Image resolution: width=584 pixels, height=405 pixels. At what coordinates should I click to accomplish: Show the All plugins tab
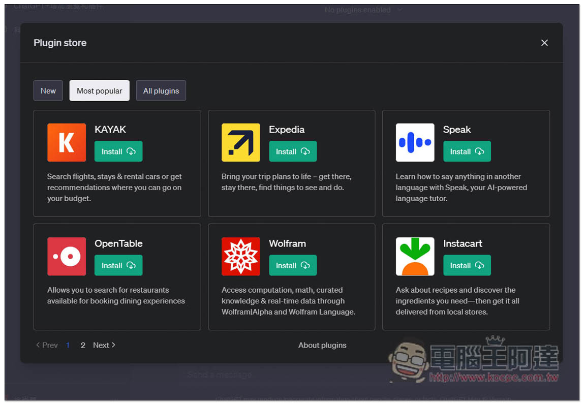161,91
